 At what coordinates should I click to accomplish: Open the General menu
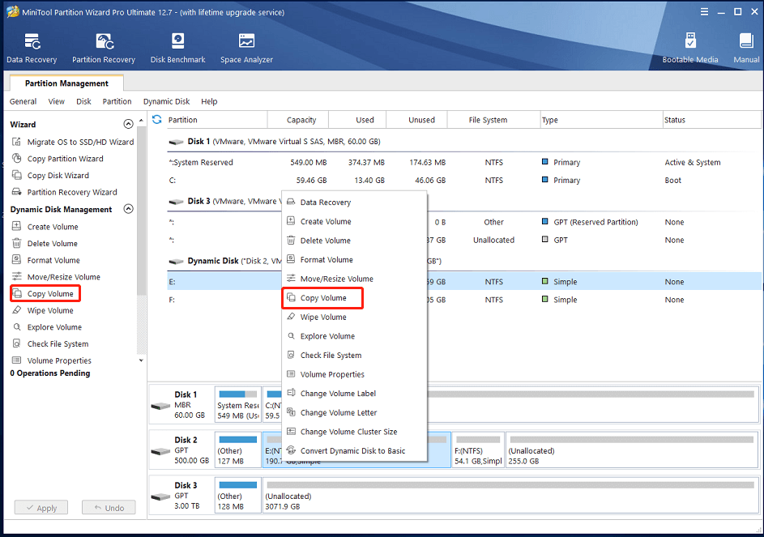point(23,101)
